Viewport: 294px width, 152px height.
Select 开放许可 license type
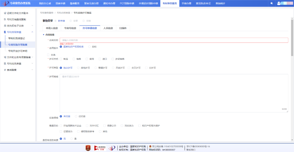click(113, 68)
